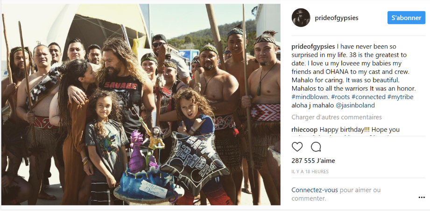Expand Charger d'autres commentaires
The image size is (430, 211).
(337, 117)
